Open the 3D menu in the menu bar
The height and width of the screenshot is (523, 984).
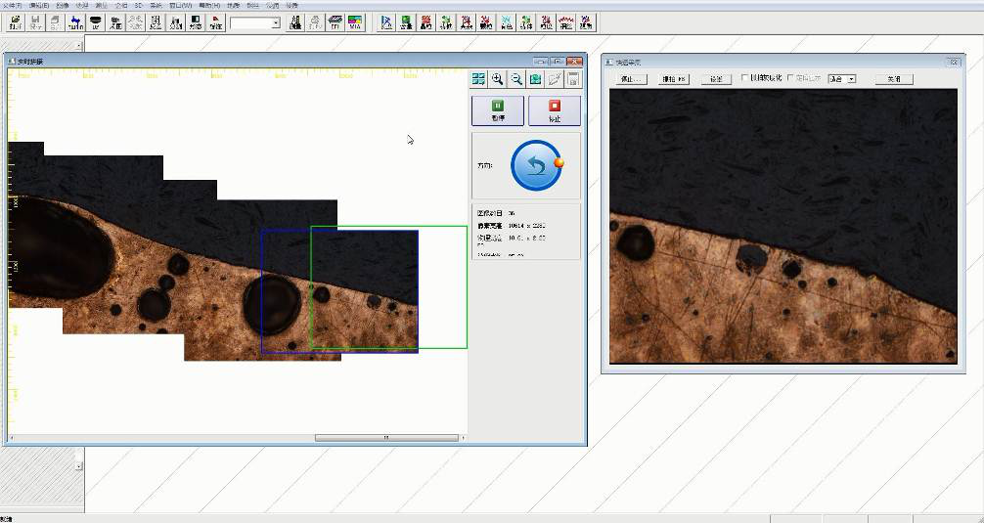[x=138, y=5]
